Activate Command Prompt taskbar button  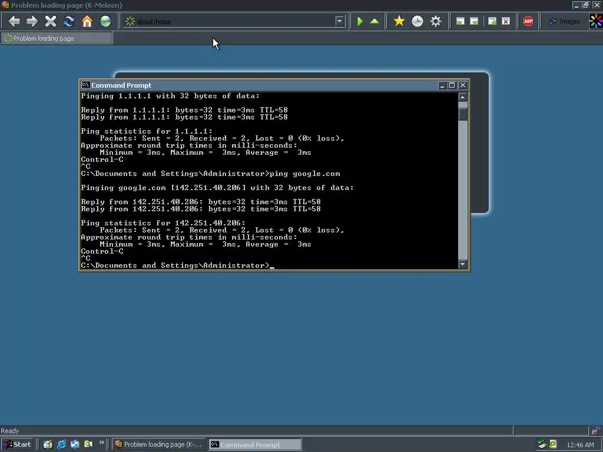coord(255,444)
